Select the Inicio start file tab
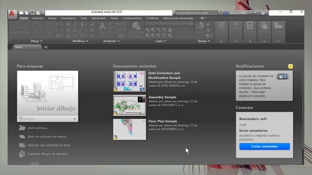Screen dimensions: 312x175 [x=27, y=47]
